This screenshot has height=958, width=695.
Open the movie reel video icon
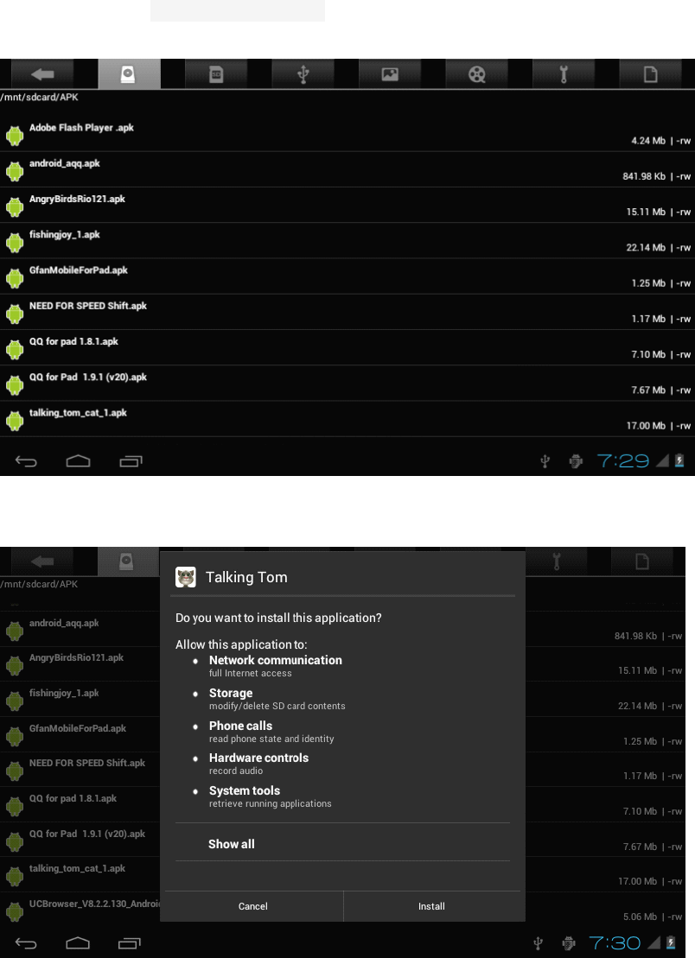pos(476,74)
